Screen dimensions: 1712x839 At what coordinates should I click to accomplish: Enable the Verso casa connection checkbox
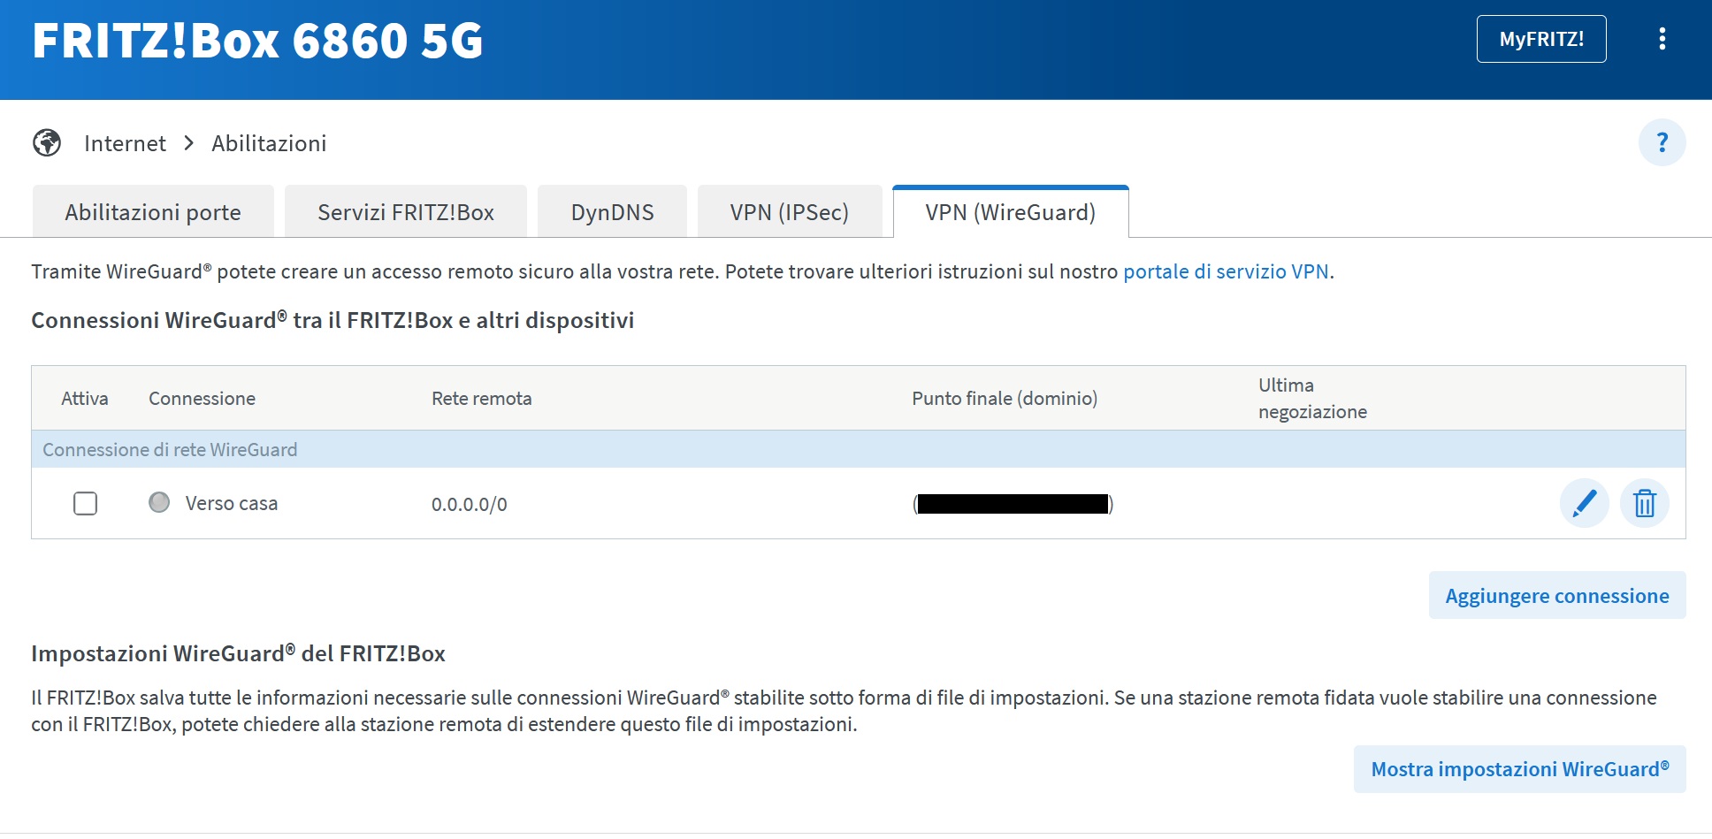pyautogui.click(x=85, y=503)
